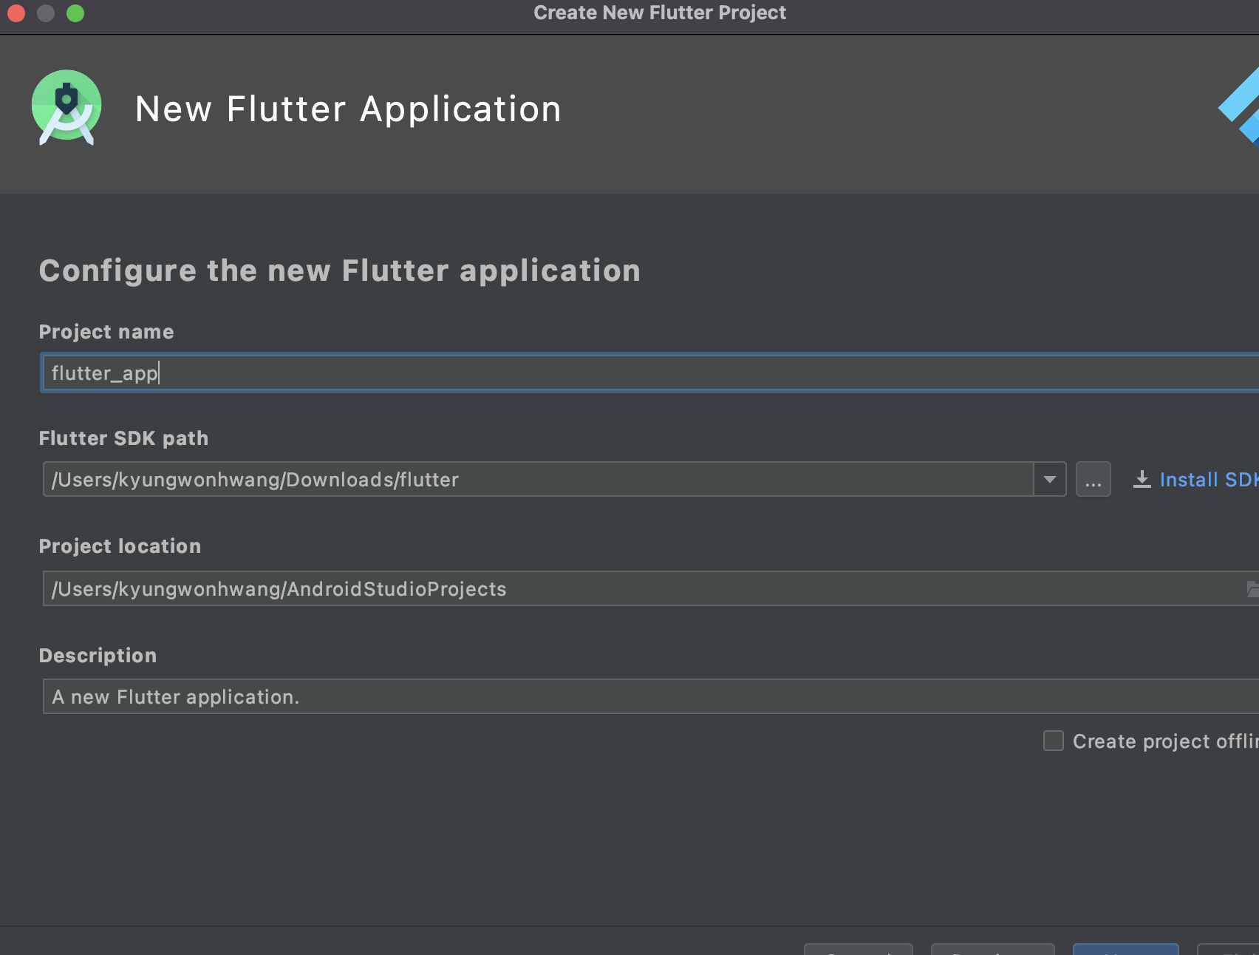1259x955 pixels.
Task: Follow the Install SDK link
Action: coord(1196,480)
